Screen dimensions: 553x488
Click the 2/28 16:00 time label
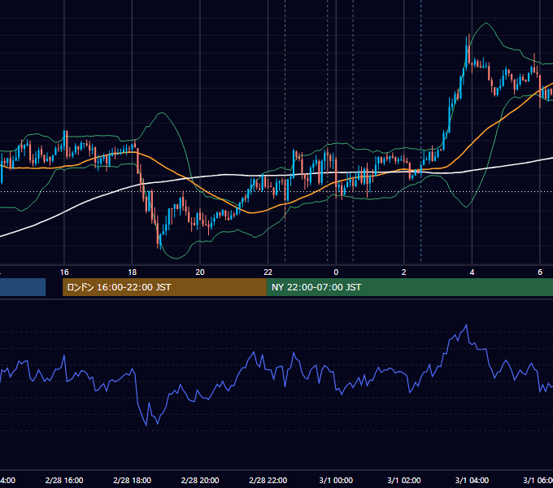64,480
